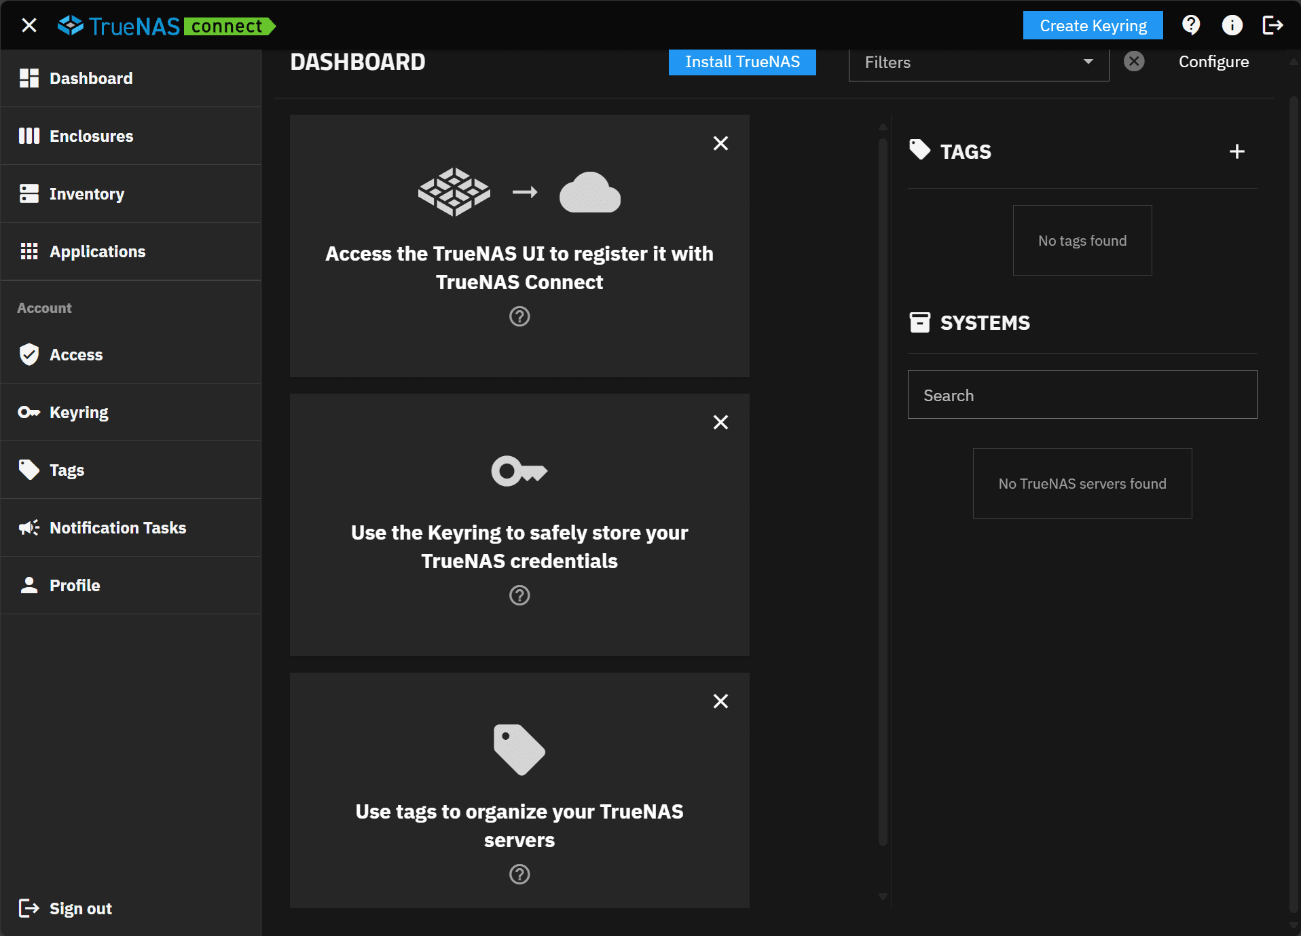The height and width of the screenshot is (936, 1301).
Task: Click the logout icon in top bar
Action: point(1273,25)
